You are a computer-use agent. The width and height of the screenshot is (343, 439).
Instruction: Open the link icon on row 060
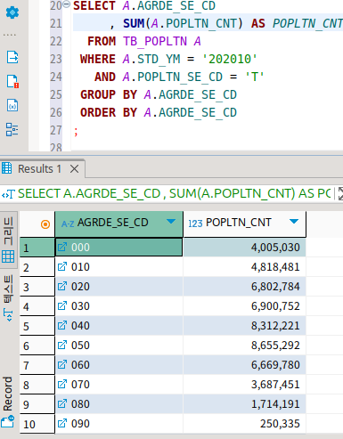coord(62,364)
